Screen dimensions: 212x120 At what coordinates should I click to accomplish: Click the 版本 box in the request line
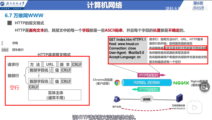point(65,64)
